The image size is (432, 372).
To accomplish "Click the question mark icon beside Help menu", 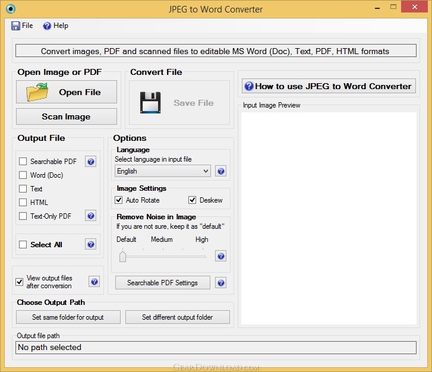I will [x=47, y=26].
